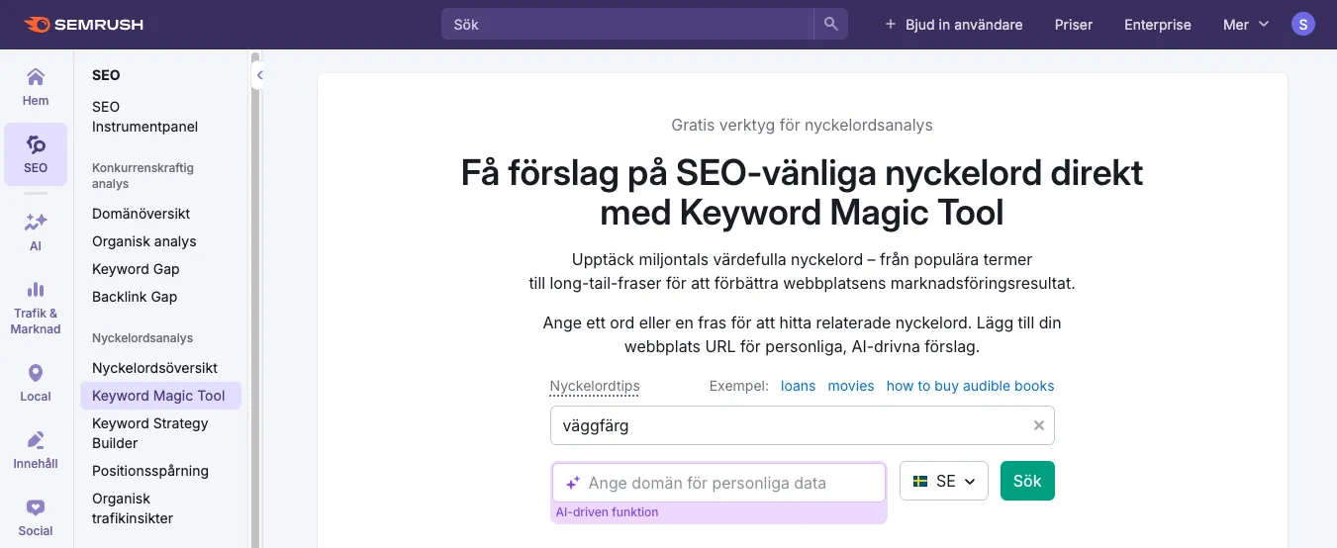Open Priser in the top bar
This screenshot has height=548, width=1337.
(1074, 25)
